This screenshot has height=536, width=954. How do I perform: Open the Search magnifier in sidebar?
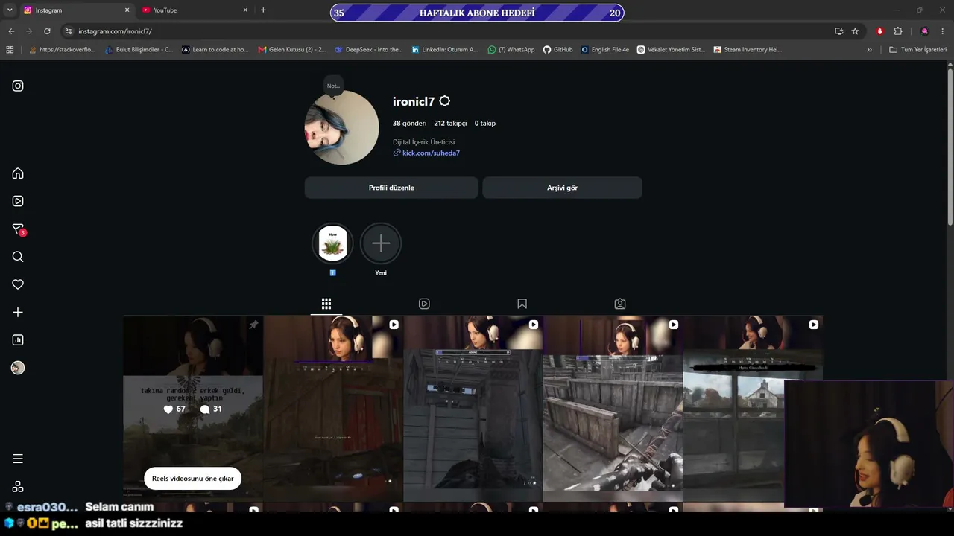(18, 257)
